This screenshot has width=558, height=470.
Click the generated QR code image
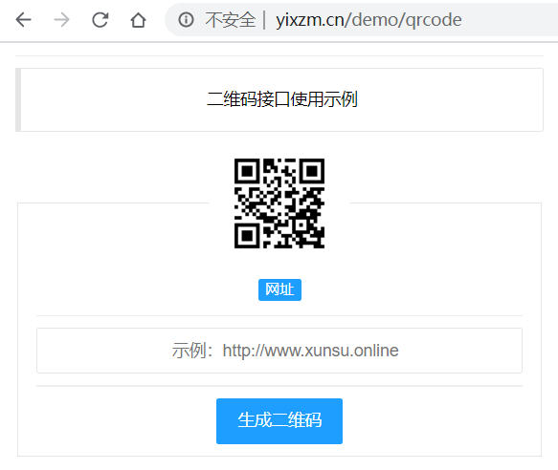pyautogui.click(x=279, y=203)
